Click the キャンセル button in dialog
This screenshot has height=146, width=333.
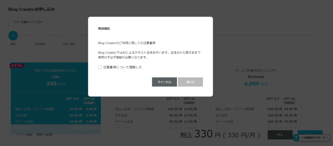coord(164,82)
